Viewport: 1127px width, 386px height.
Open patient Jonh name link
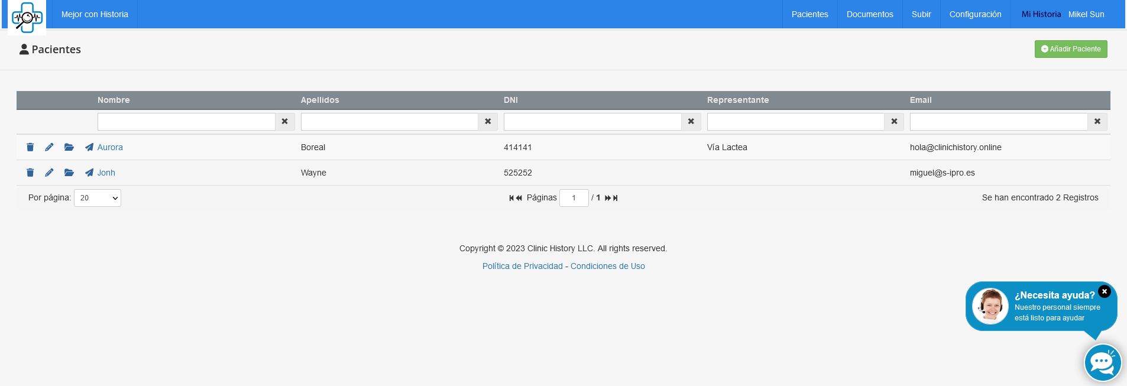tap(106, 173)
